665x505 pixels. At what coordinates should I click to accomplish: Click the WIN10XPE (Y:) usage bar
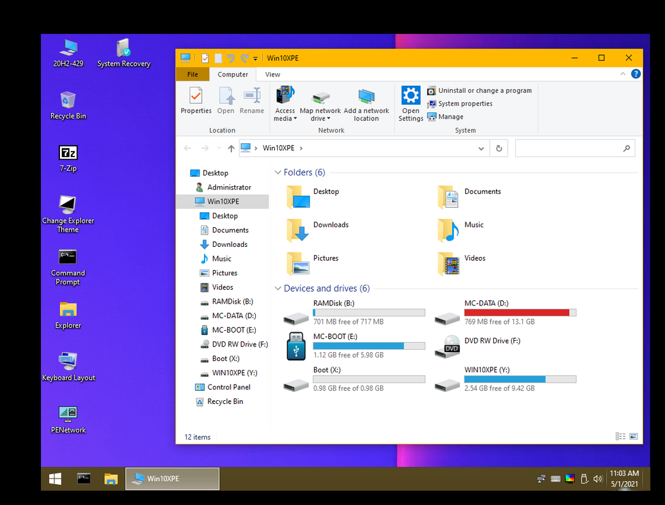tap(520, 379)
